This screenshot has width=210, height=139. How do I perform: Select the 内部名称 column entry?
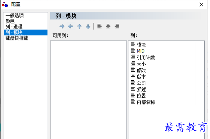coord(146,102)
